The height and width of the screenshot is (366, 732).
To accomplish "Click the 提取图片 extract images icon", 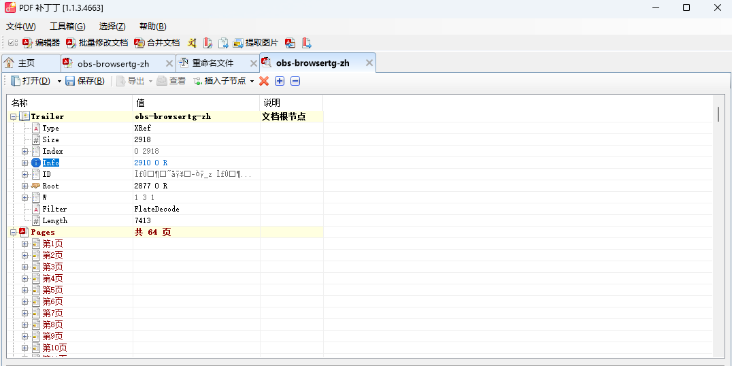I will coord(238,43).
